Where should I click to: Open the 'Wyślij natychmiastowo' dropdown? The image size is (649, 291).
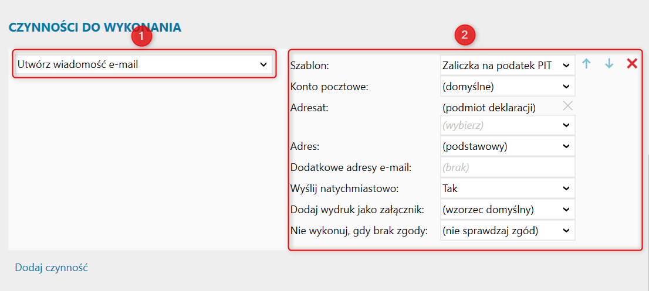click(508, 188)
